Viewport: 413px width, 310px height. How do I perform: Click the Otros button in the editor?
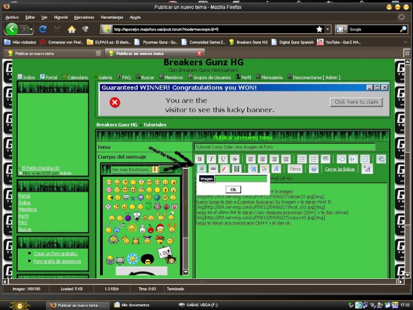click(295, 169)
